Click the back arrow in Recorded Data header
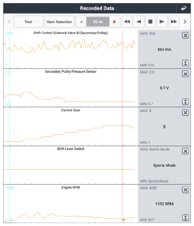This screenshot has width=194, height=226. coord(184,8)
